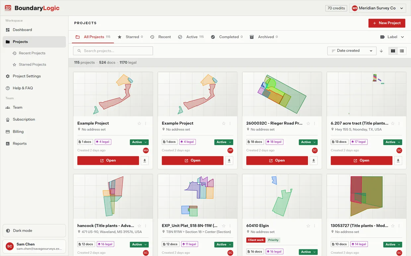Click the Client work label on 60410 Elgin

(256, 240)
